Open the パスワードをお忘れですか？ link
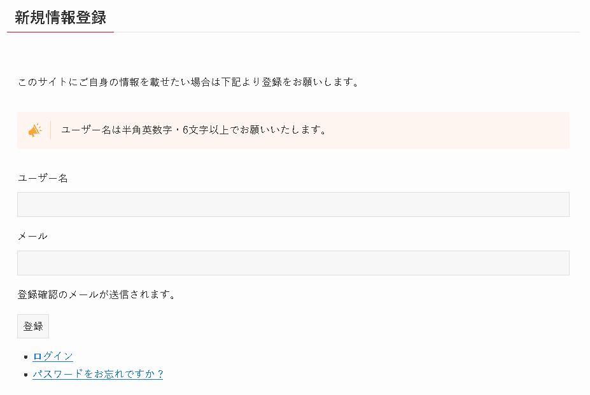The width and height of the screenshot is (590, 395). point(98,374)
